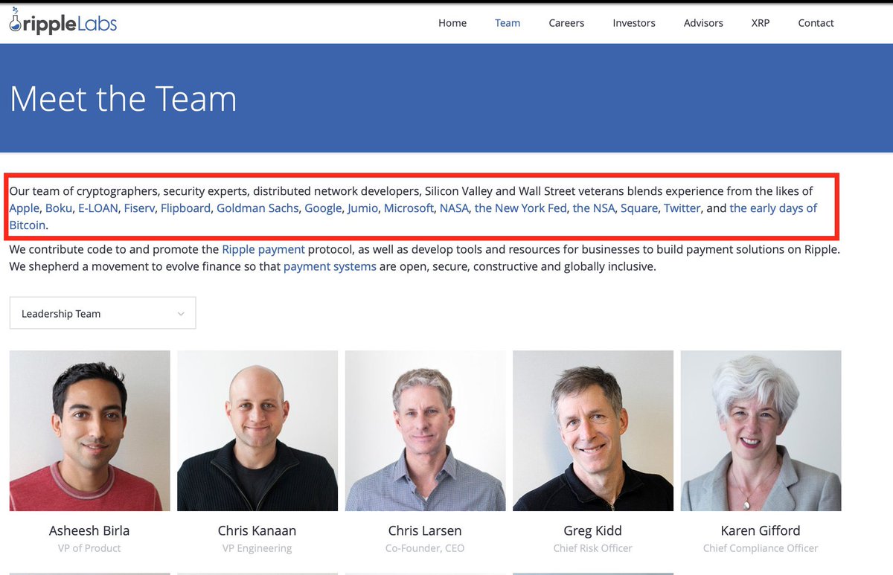Click the Microsoft link
This screenshot has height=575, width=893.
click(x=409, y=208)
